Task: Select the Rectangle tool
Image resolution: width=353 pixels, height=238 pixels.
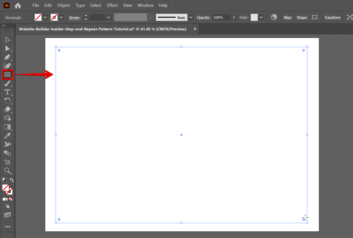Action: [x=8, y=74]
